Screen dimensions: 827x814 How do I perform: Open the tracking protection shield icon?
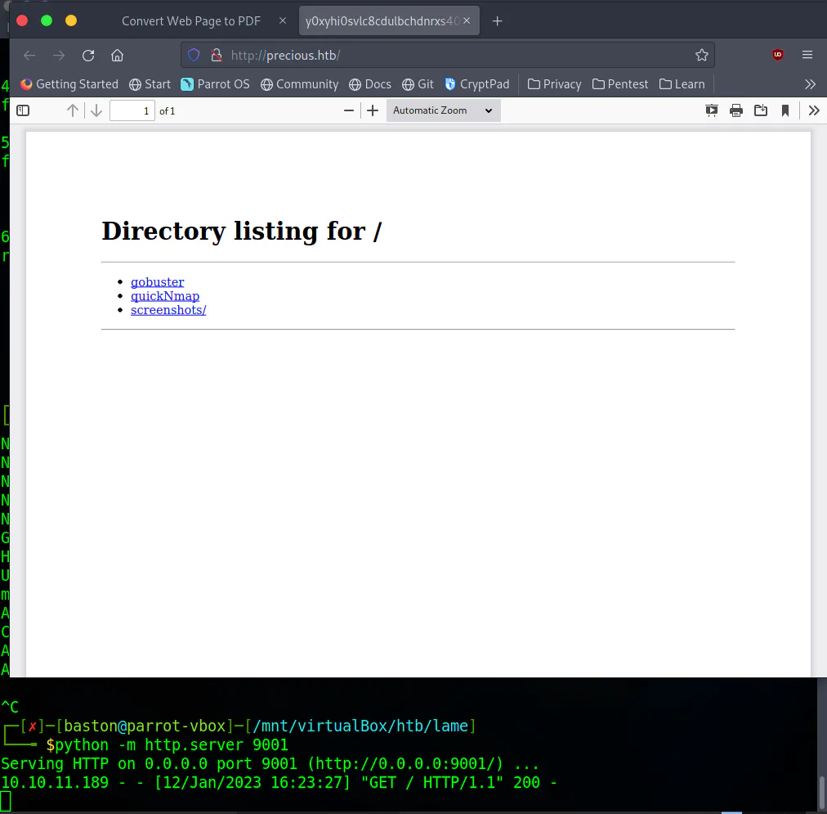point(194,55)
